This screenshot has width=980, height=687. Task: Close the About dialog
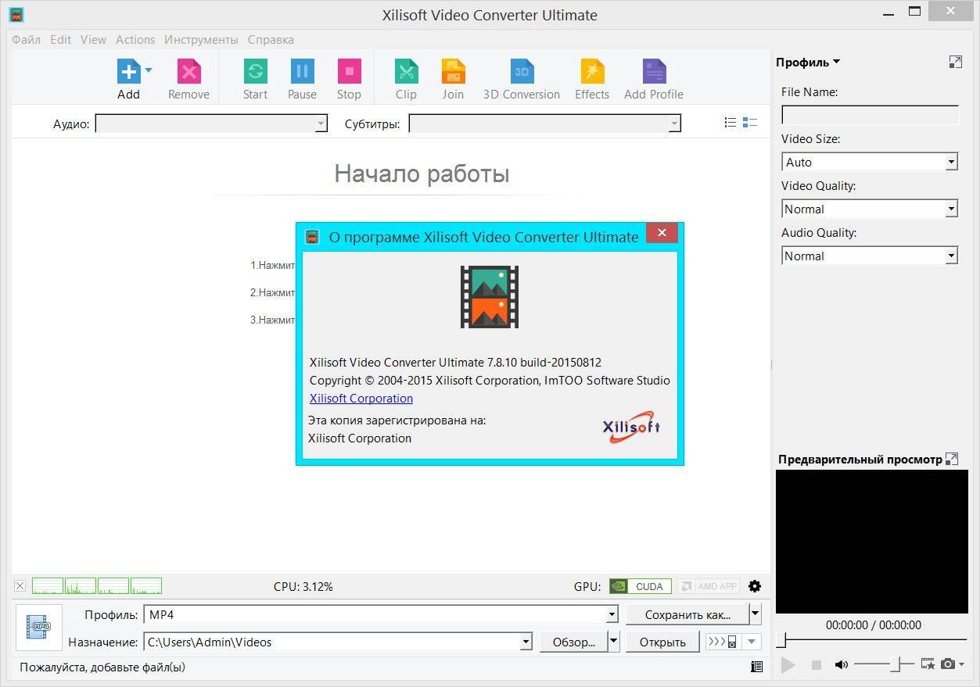click(662, 233)
